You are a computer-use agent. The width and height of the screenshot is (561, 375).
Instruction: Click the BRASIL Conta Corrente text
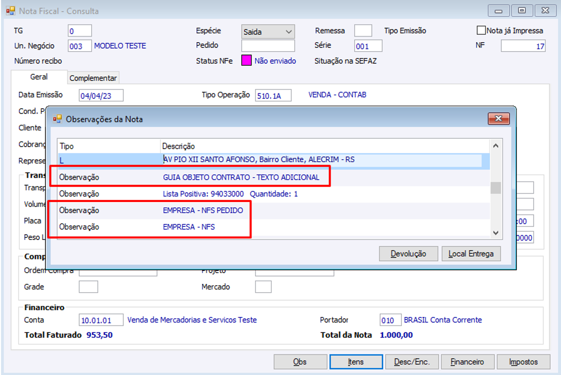pos(442,320)
